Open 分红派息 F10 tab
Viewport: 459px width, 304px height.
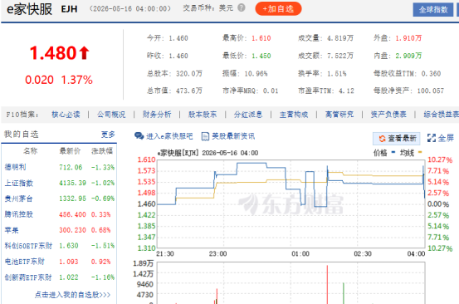pyautogui.click(x=248, y=115)
